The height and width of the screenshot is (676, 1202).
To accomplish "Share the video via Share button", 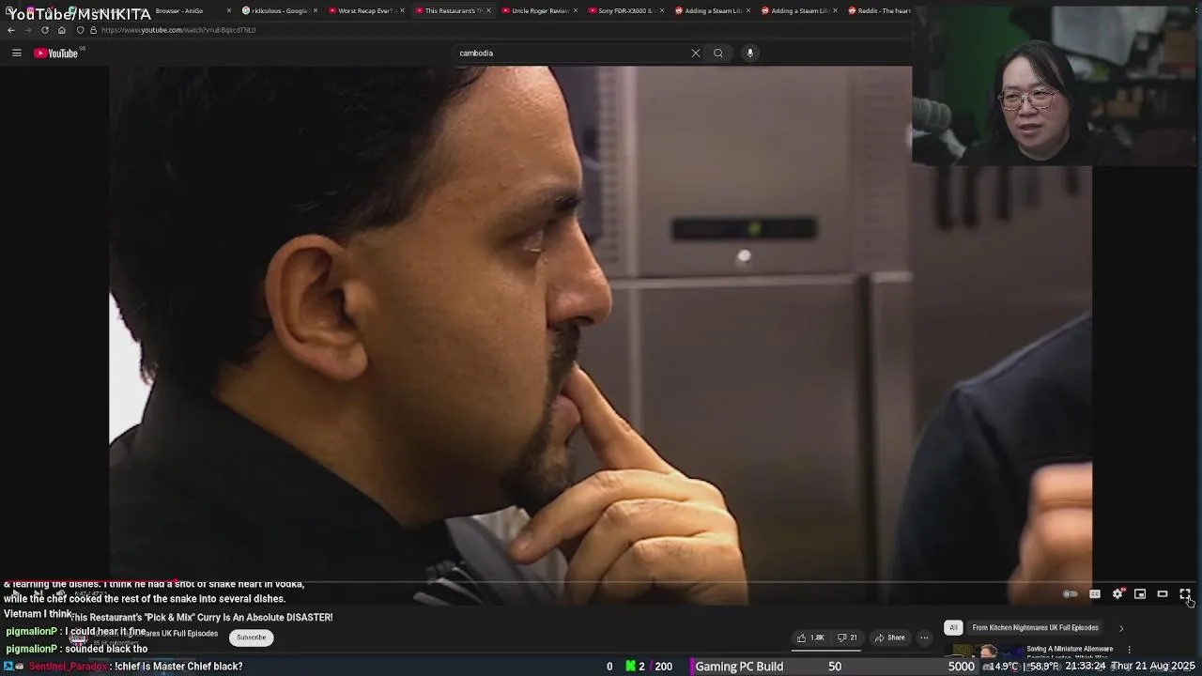I will tap(890, 638).
